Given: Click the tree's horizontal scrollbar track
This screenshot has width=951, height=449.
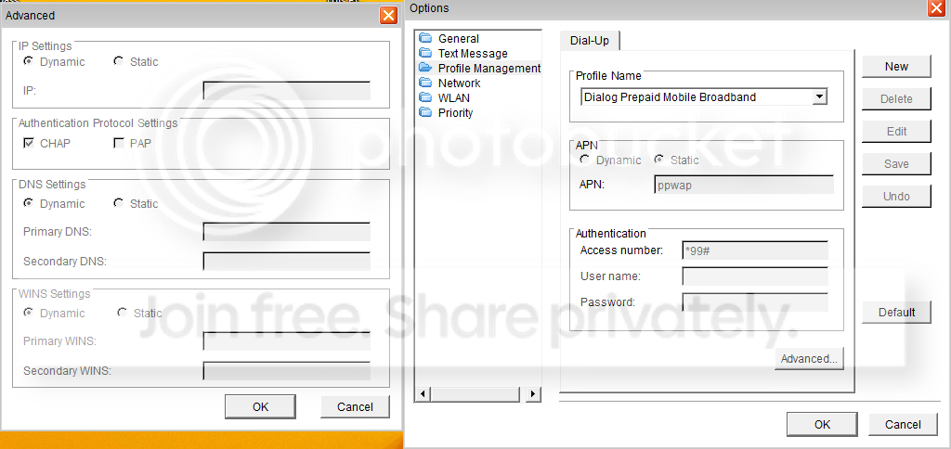Looking at the screenshot, I should point(475,394).
